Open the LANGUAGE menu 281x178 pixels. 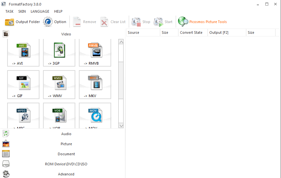pyautogui.click(x=40, y=11)
